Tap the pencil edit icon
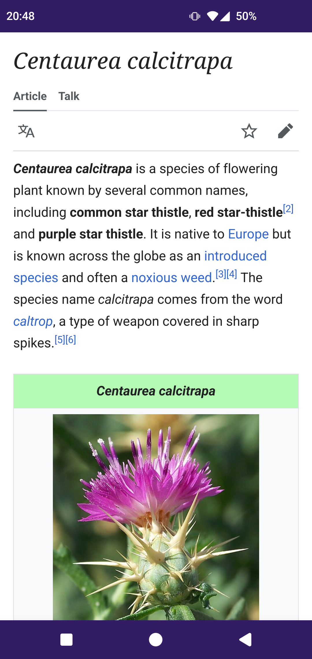312x659 pixels. [x=285, y=131]
